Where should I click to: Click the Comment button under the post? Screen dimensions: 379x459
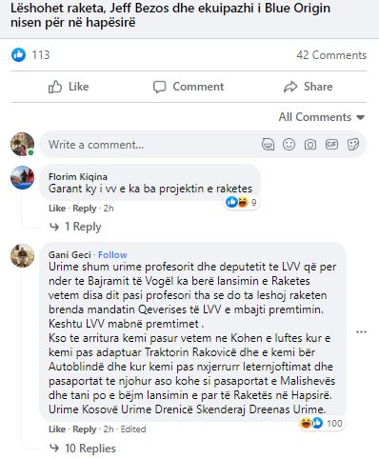[189, 87]
